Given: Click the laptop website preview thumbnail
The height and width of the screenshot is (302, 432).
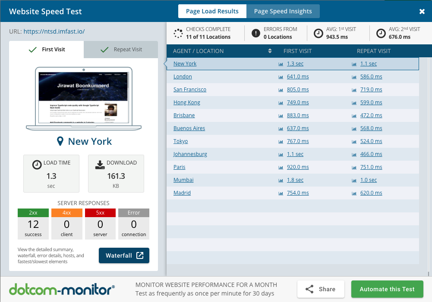Looking at the screenshot, I should coord(83,97).
